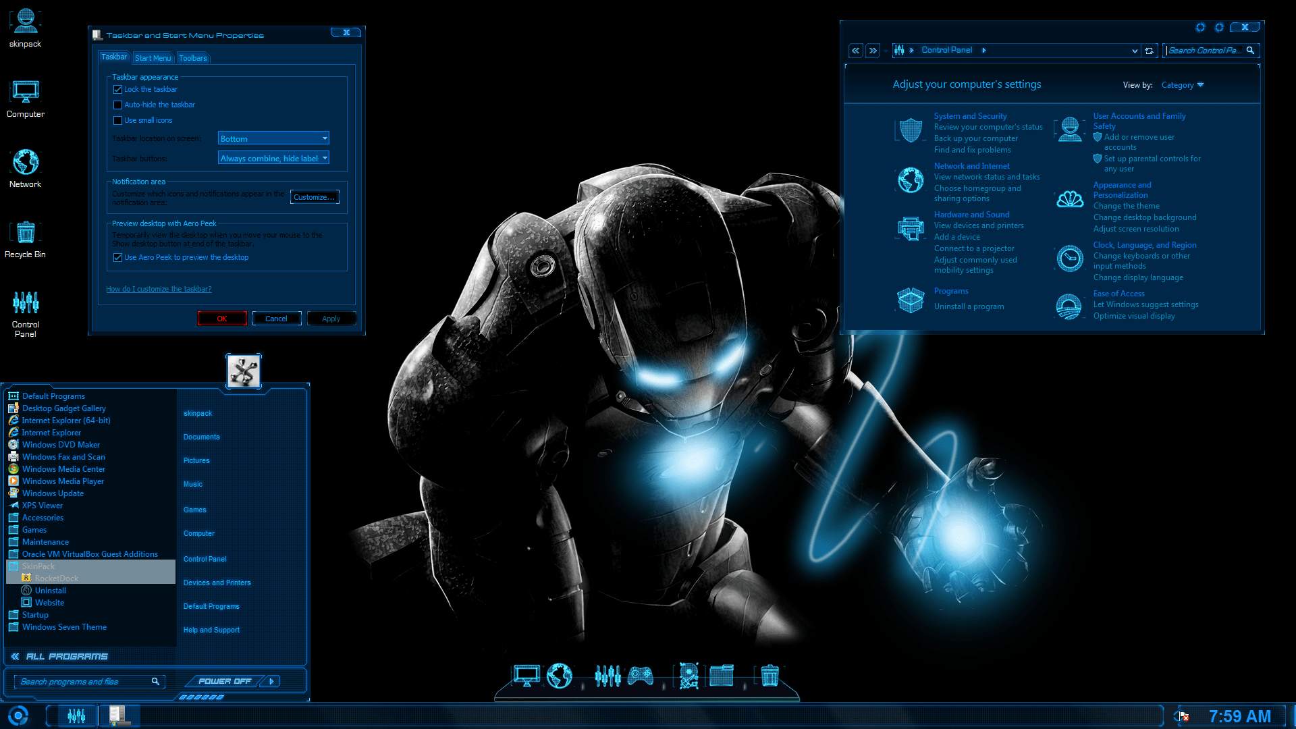The width and height of the screenshot is (1296, 729).
Task: Click the Power Off button
Action: tap(225, 681)
